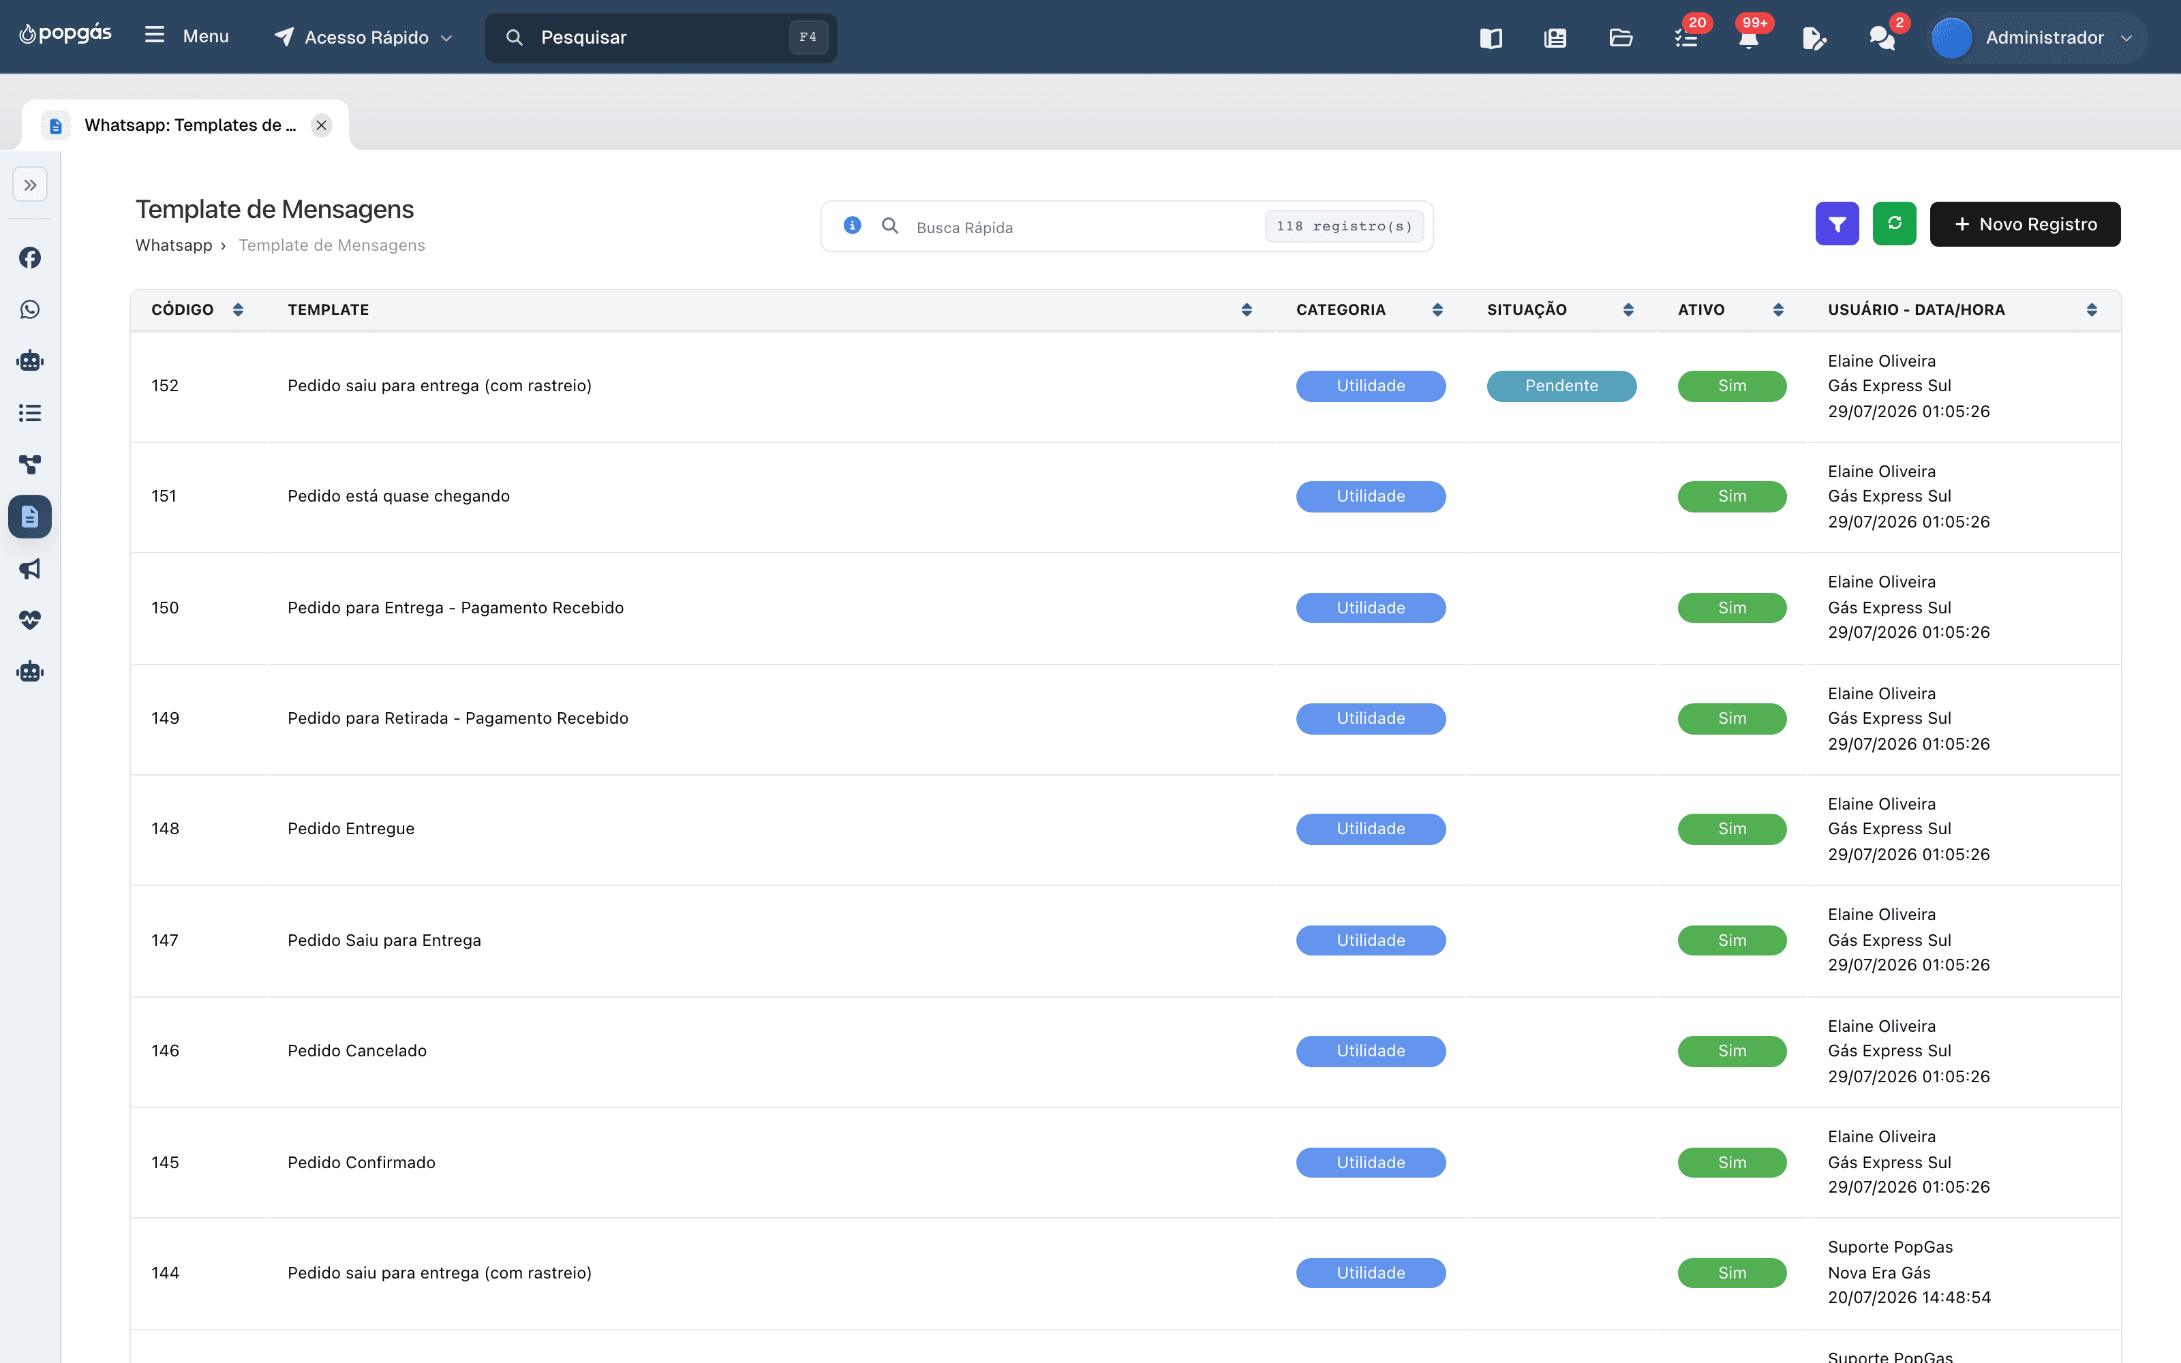The image size is (2181, 1363).
Task: Select code 152 cell
Action: [x=165, y=386]
